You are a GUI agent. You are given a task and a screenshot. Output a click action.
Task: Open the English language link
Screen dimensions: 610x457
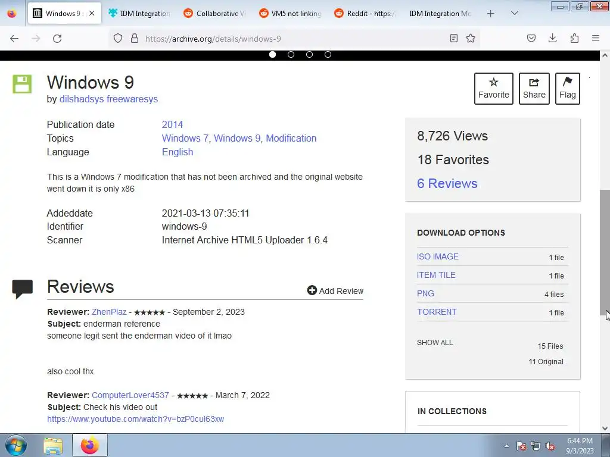click(178, 152)
